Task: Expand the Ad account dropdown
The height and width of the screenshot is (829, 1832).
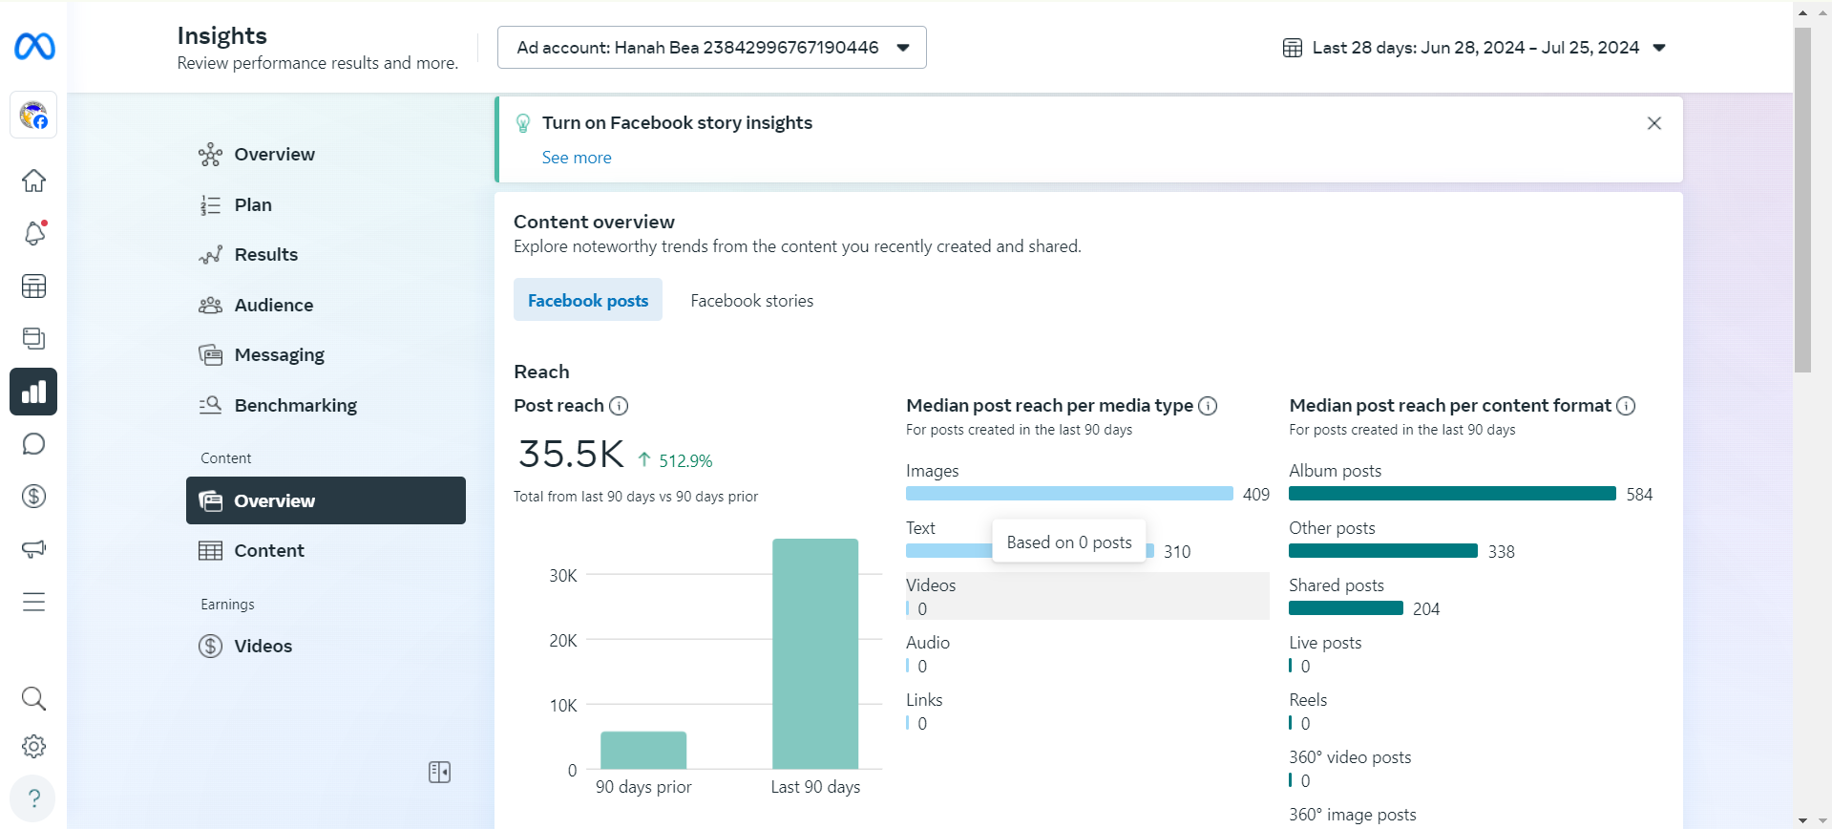Action: point(711,48)
